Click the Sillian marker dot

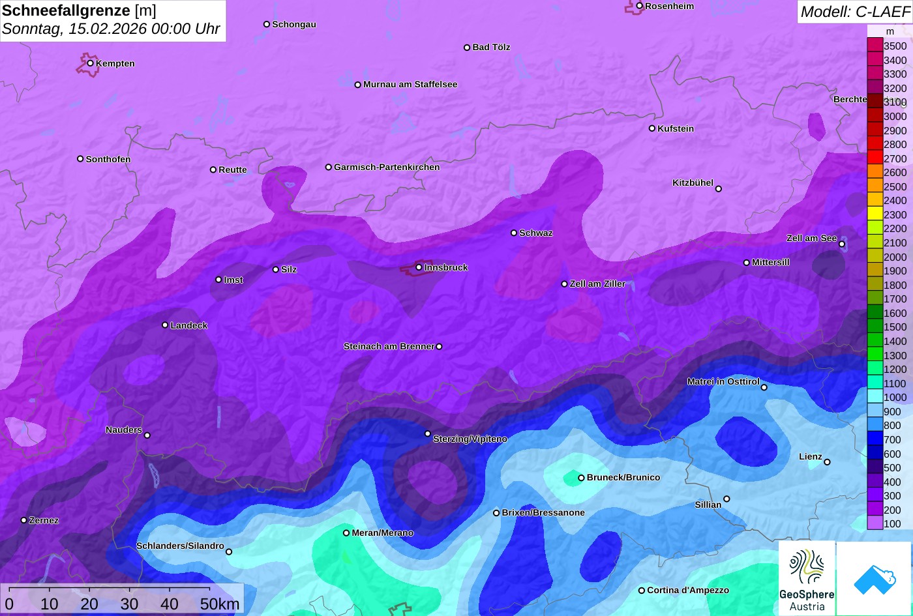tap(726, 499)
